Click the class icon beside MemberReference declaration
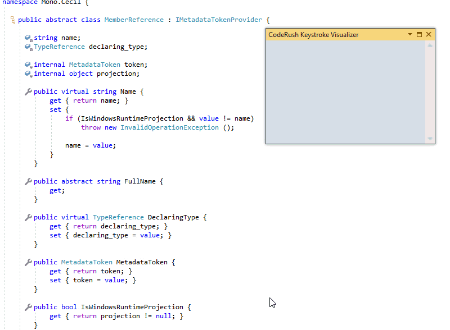This screenshot has height=330, width=450. pyautogui.click(x=13, y=20)
